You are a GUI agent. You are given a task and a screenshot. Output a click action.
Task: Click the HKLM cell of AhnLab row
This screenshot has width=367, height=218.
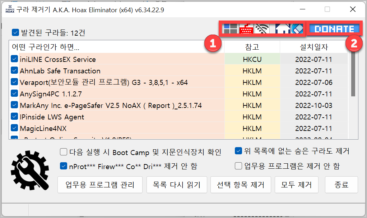252,71
